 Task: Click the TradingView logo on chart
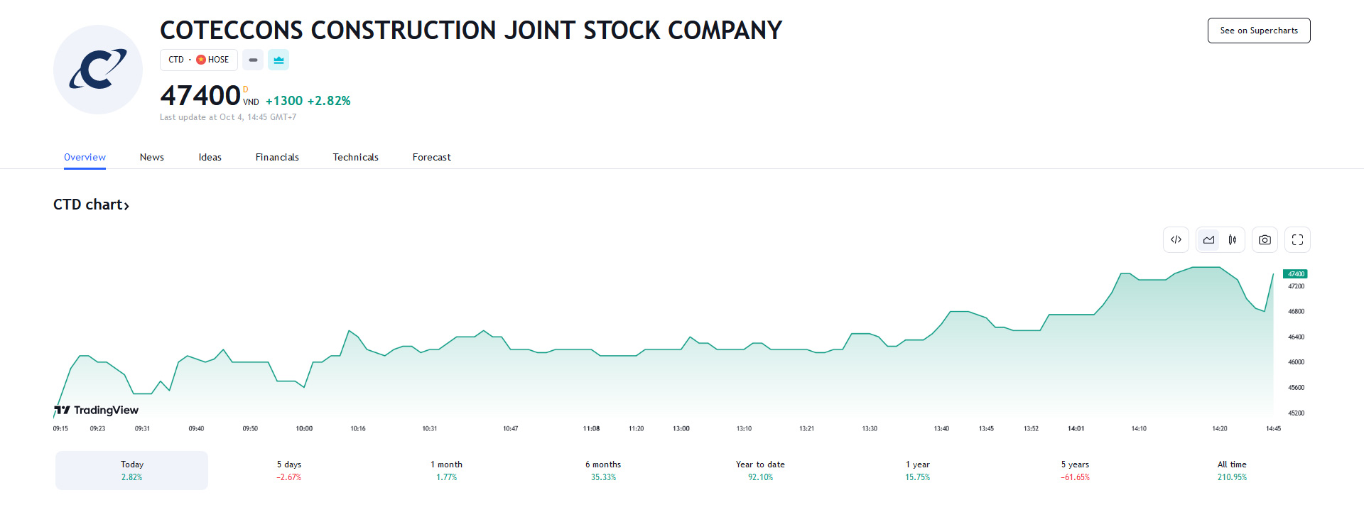click(x=97, y=411)
